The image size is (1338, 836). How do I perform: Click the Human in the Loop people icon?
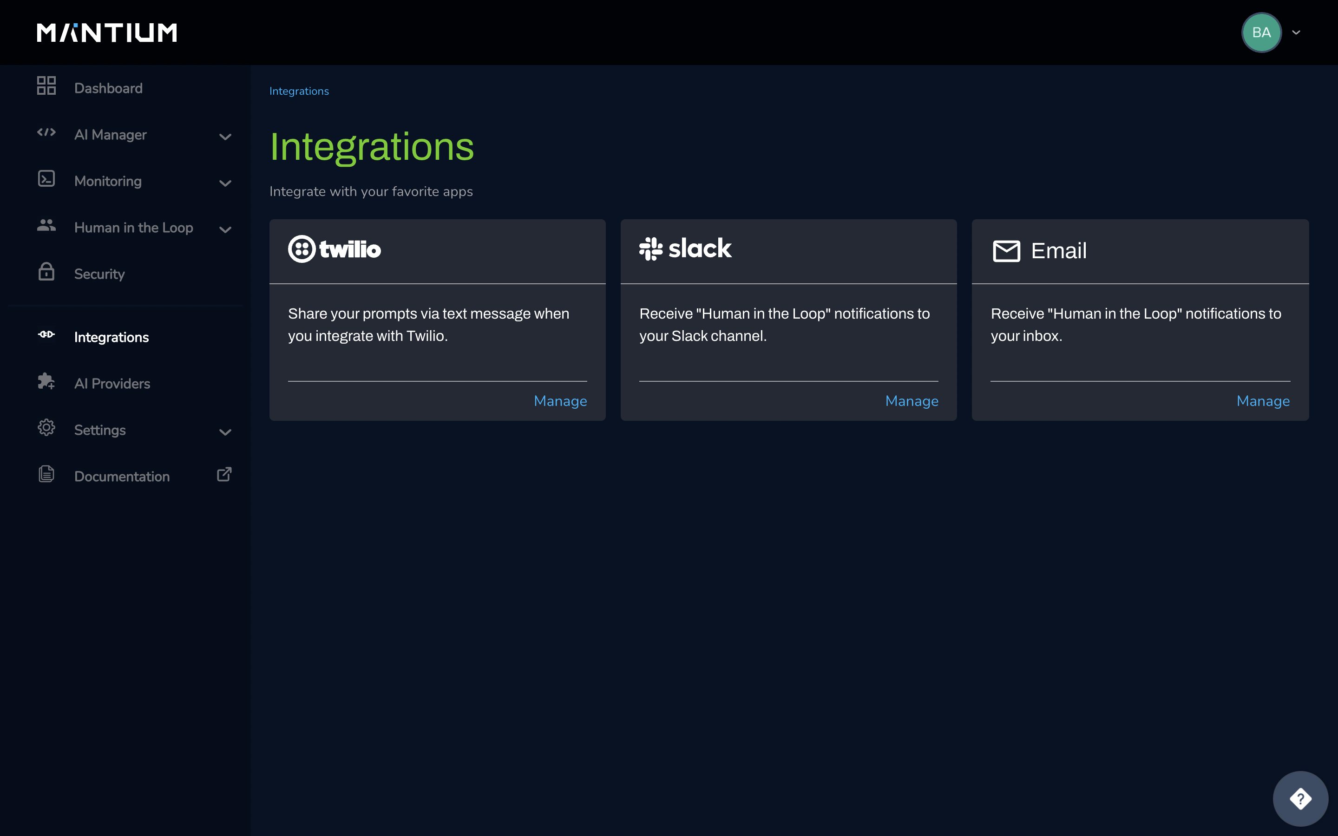(46, 225)
